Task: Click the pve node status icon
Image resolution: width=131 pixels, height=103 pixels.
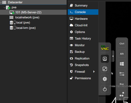Action: [x=8, y=7]
